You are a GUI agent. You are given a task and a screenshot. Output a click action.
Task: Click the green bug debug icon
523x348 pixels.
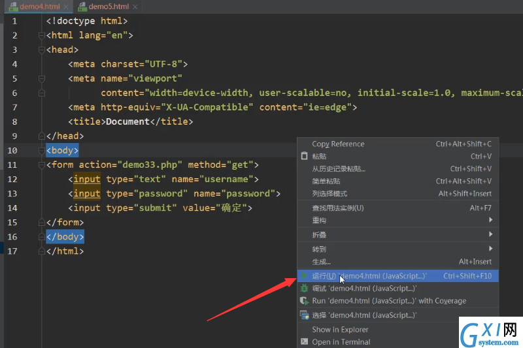304,289
